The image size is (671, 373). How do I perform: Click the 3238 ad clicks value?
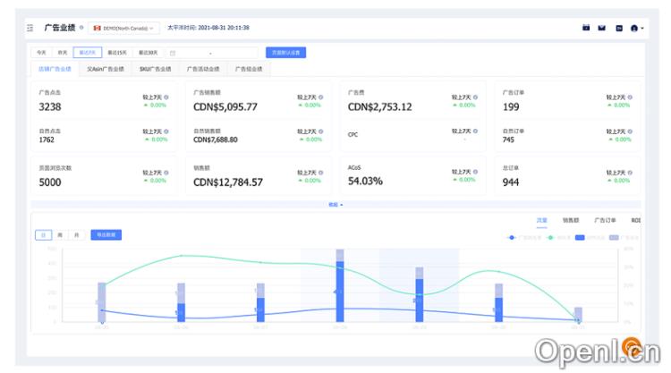click(x=50, y=107)
